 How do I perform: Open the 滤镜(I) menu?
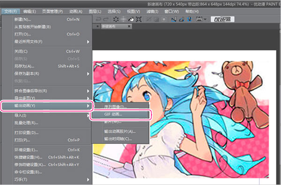pos(152,11)
